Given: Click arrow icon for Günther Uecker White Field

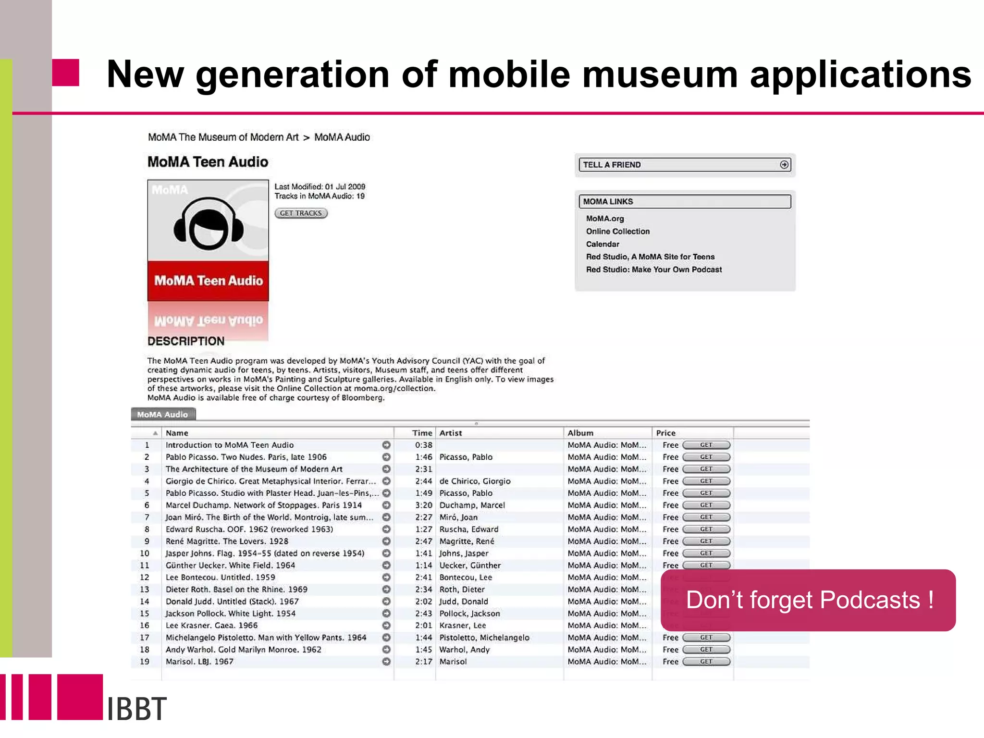Looking at the screenshot, I should tap(386, 566).
